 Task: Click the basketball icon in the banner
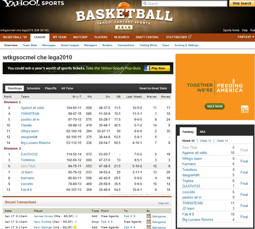pos(124,8)
